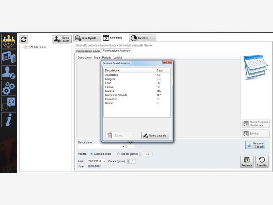Click the Nuova causale button

click(x=155, y=135)
